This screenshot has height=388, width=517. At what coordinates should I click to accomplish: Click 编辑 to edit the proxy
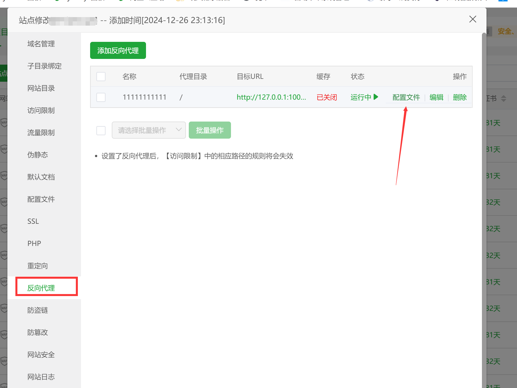tap(436, 97)
